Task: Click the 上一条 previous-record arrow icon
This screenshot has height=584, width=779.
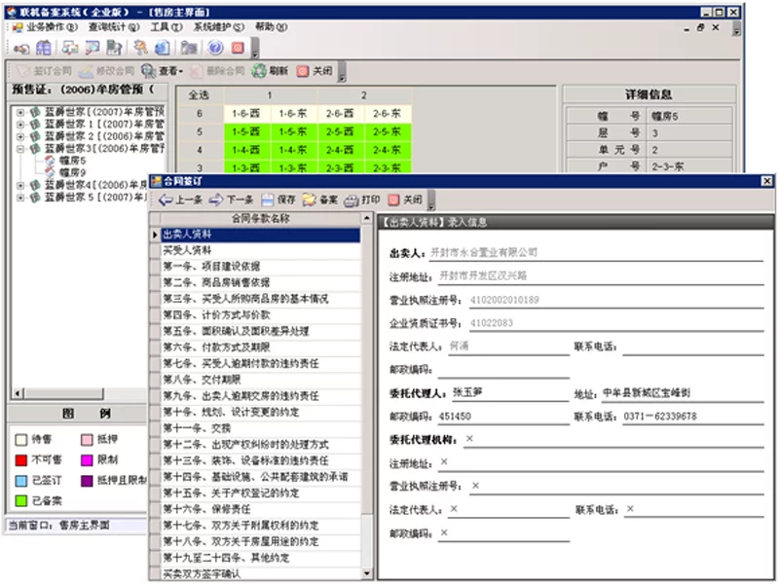Action: [166, 200]
